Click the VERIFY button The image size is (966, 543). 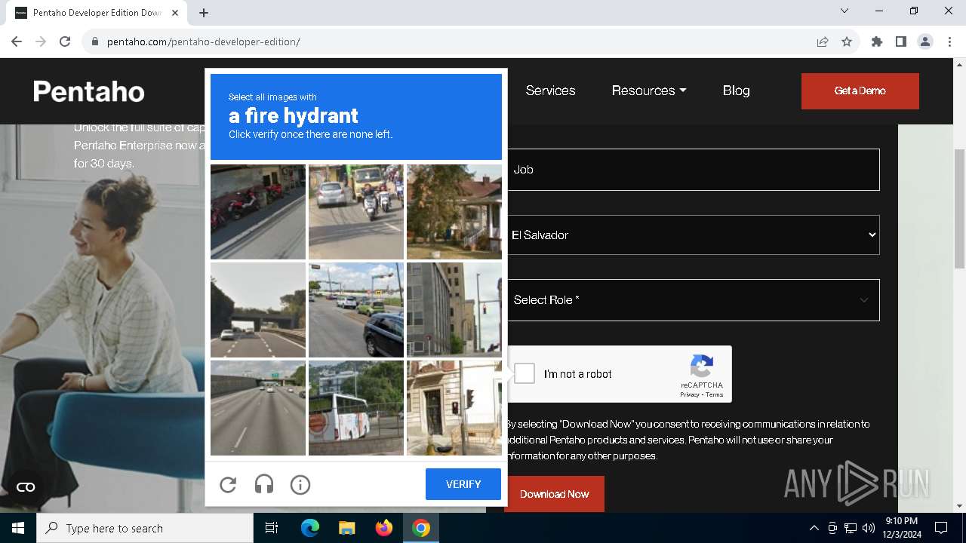463,484
